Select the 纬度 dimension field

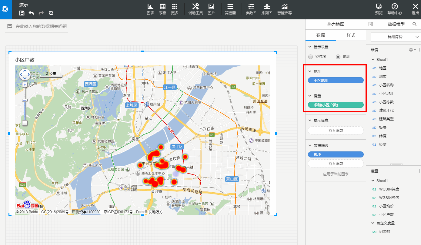[x=383, y=136]
